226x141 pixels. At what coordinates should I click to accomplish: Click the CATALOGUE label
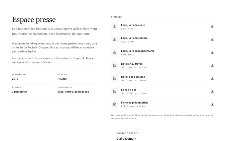65,88
